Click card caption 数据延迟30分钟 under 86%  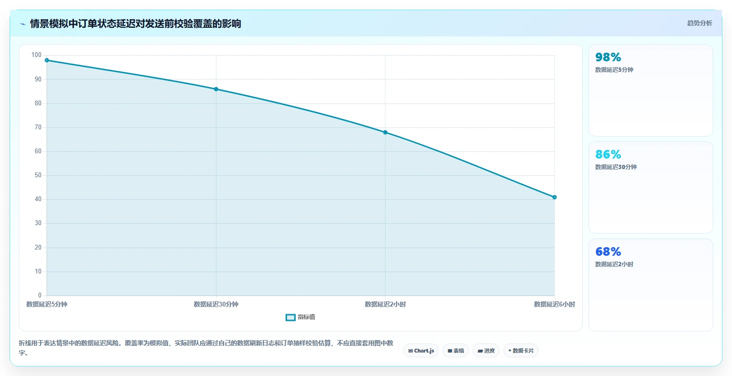pyautogui.click(x=616, y=167)
